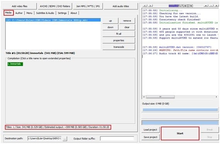The height and width of the screenshot is (144, 220).
Task: Click the multiAVCHD logo banner
Action: coord(181,6)
